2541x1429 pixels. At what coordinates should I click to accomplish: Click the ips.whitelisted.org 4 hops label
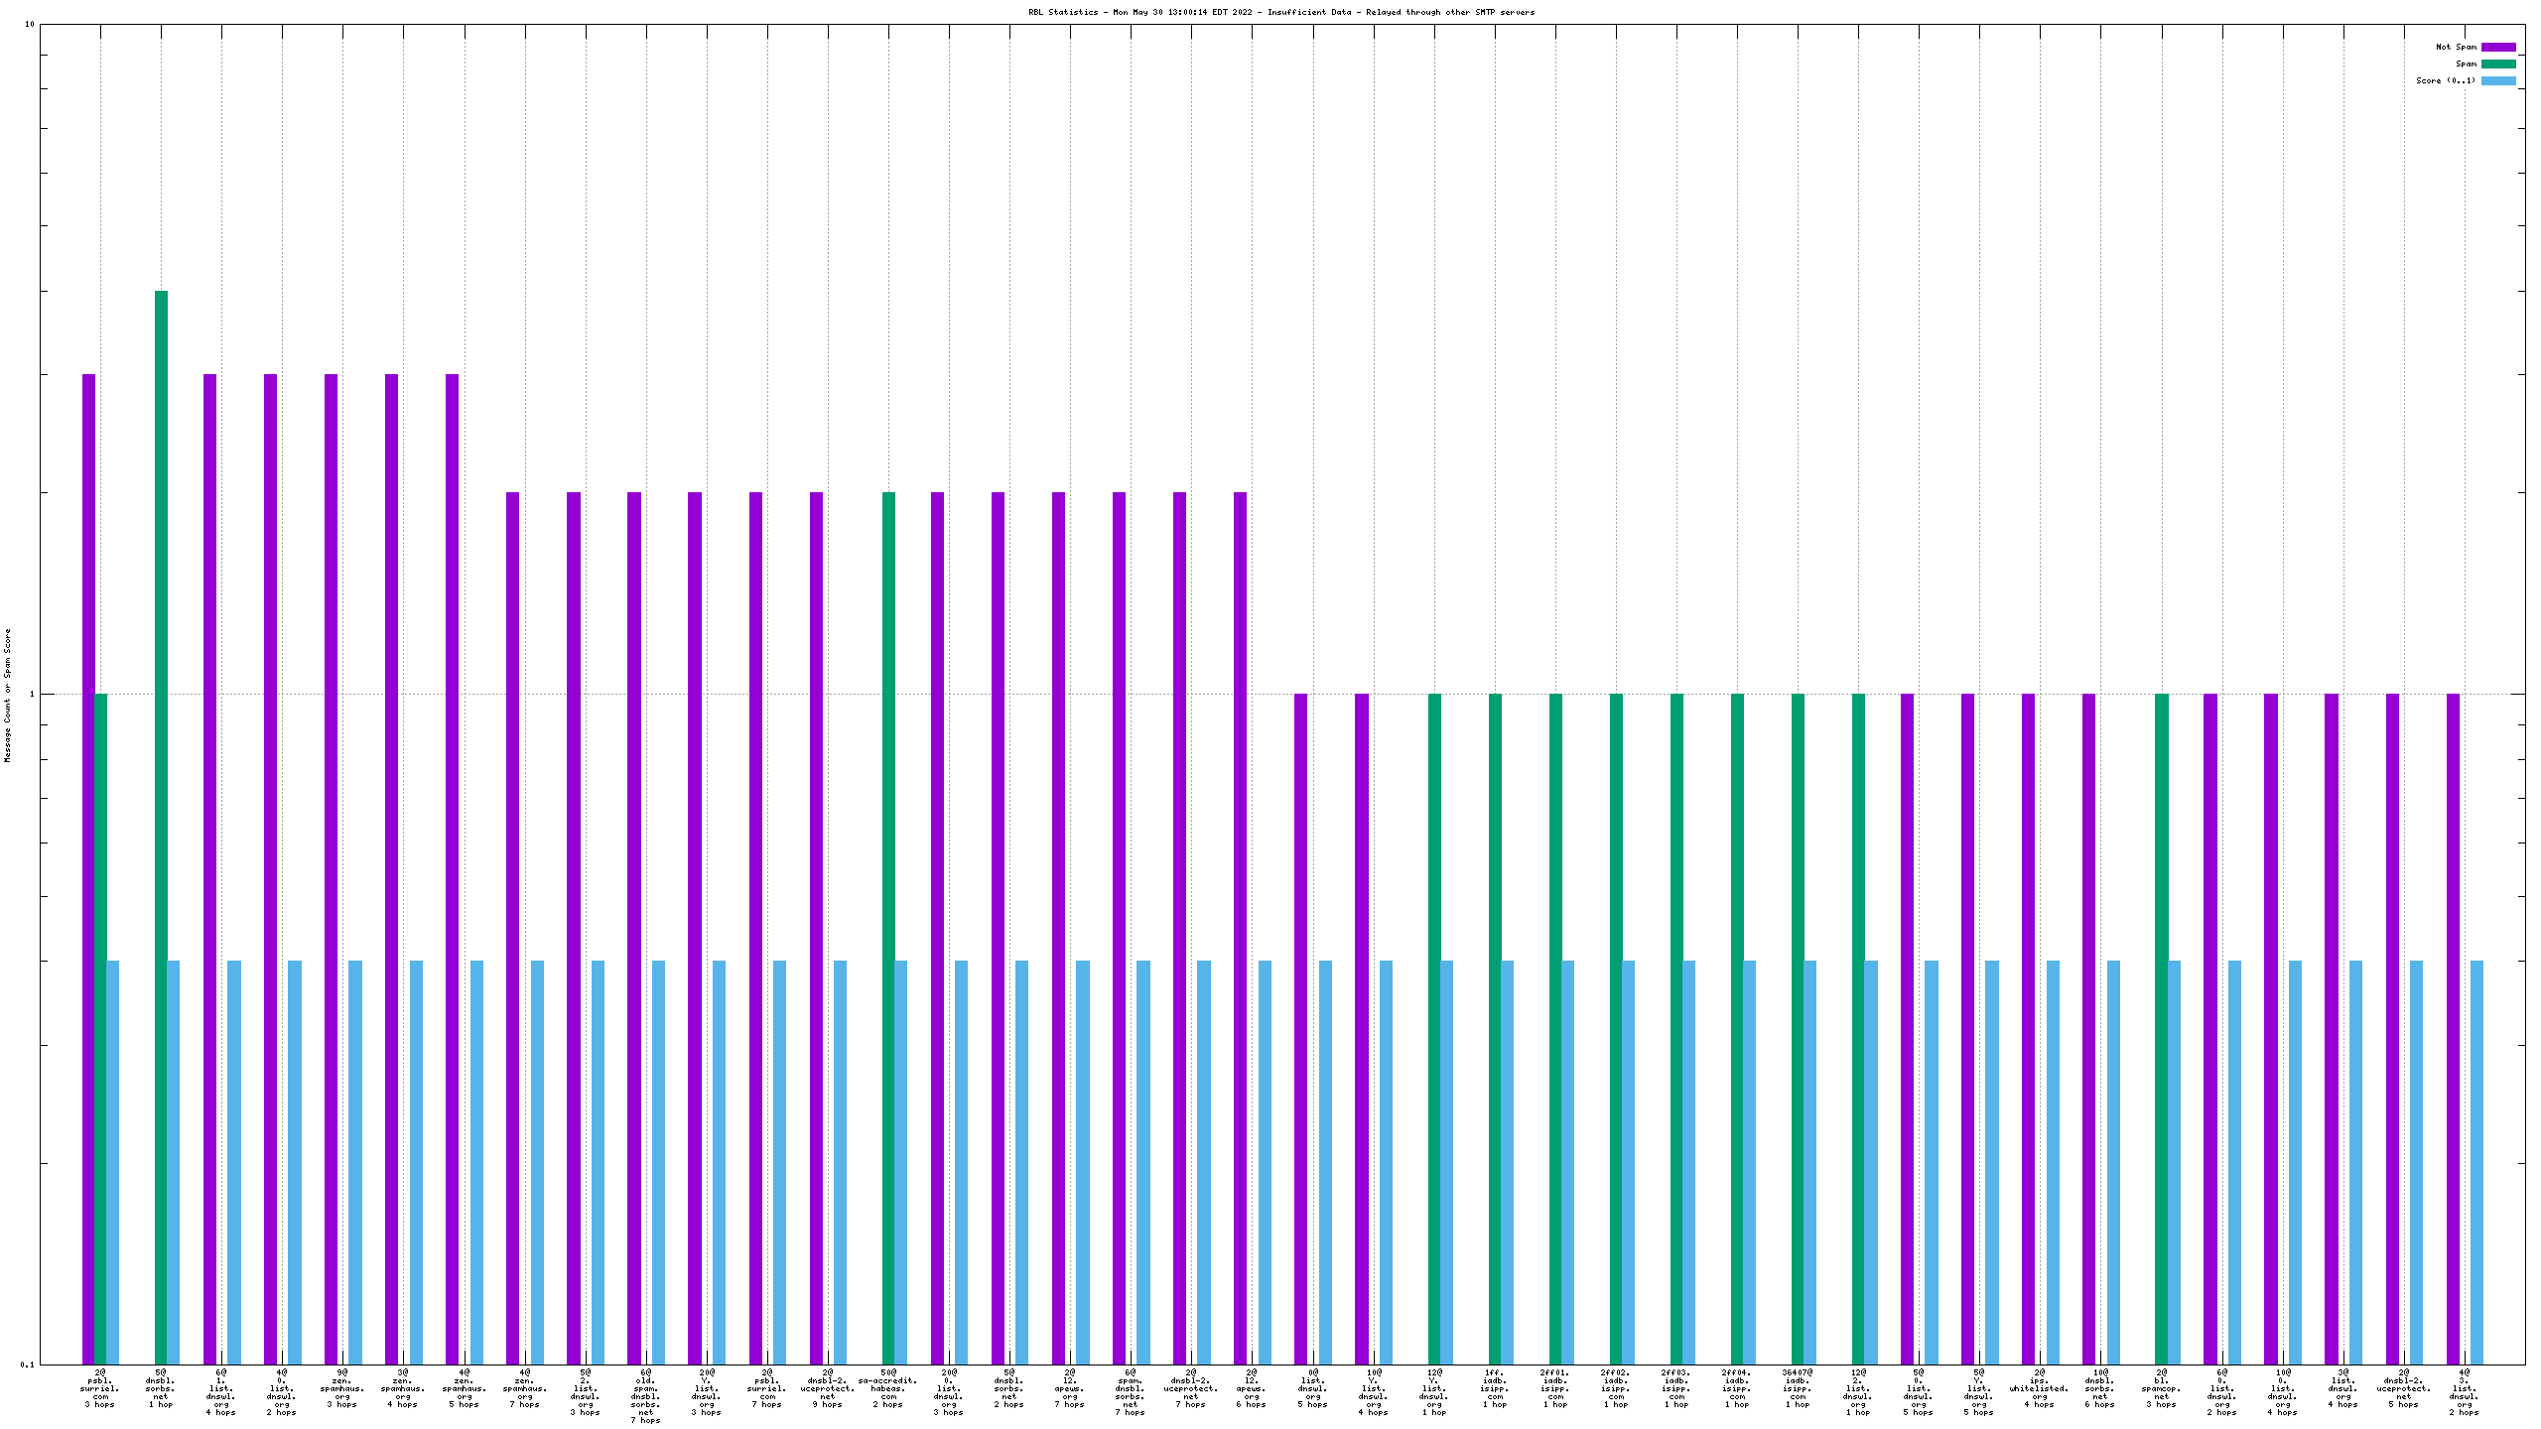(2040, 1388)
